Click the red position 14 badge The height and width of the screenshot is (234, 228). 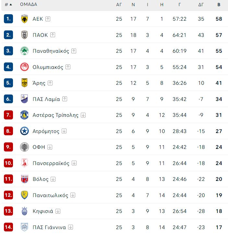(8, 227)
